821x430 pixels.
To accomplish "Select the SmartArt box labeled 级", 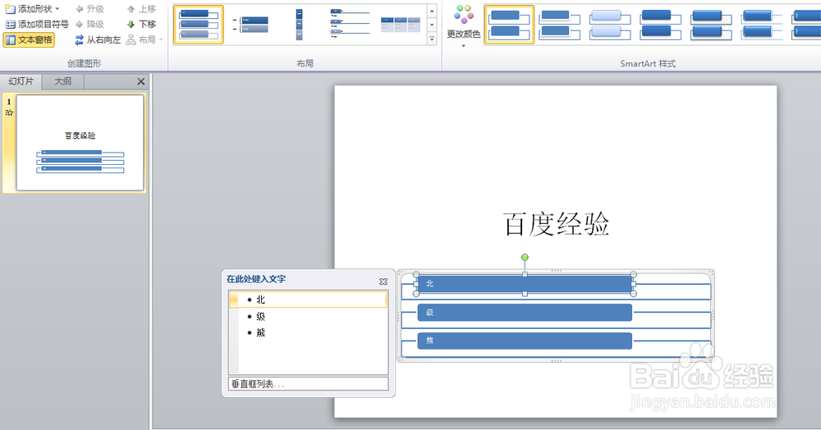I will (x=525, y=313).
